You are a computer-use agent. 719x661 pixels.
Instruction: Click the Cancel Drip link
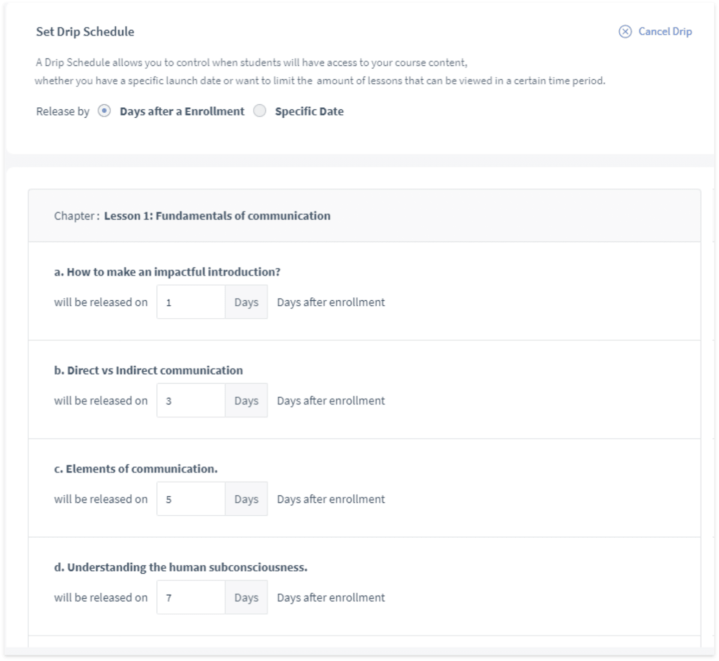point(666,31)
